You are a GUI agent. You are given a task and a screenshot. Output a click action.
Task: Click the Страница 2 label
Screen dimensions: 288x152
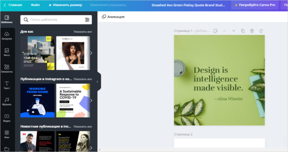pos(183,134)
